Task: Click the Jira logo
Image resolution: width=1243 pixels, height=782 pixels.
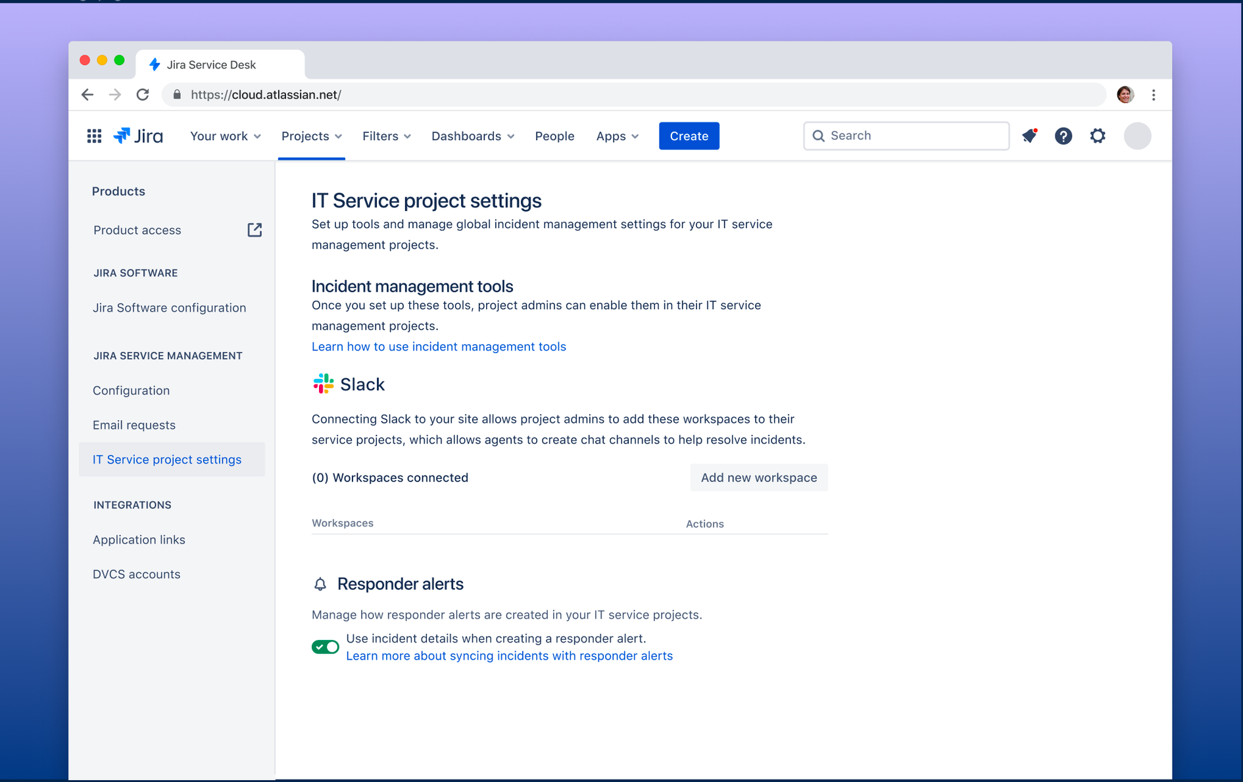Action: click(x=138, y=136)
